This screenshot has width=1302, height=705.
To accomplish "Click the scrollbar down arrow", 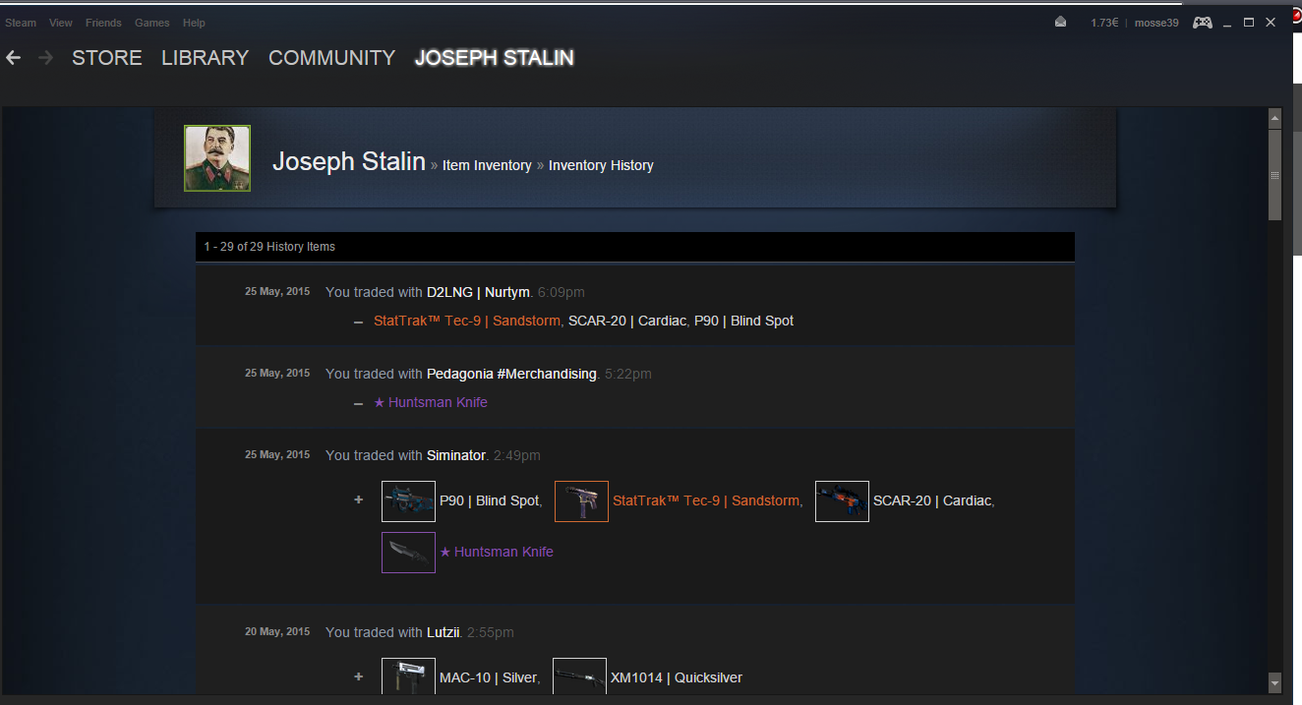I will [x=1275, y=681].
